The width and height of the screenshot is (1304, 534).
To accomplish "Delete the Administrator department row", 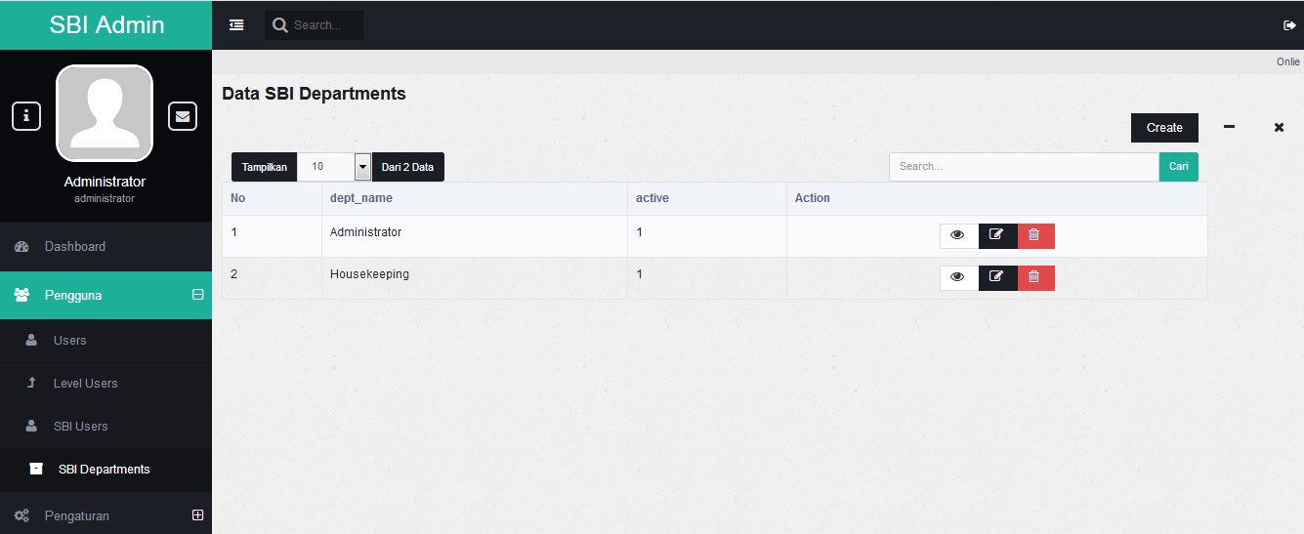I will (x=1035, y=236).
